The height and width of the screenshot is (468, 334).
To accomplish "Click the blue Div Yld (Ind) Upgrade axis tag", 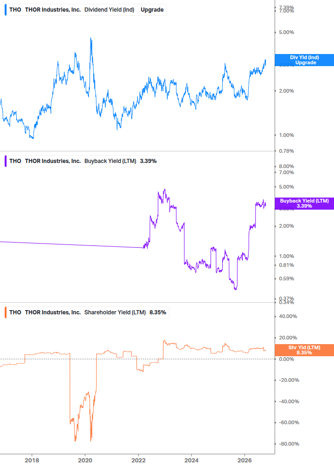I will [304, 60].
